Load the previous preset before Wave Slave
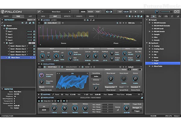This screenshot has width=181, height=126. [43, 12]
